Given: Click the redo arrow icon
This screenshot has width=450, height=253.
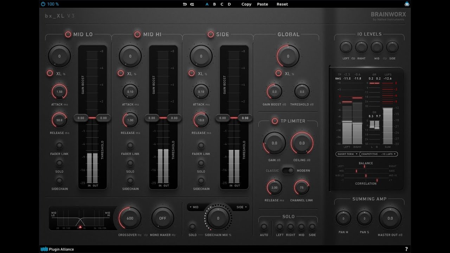Looking at the screenshot, I should [x=192, y=4].
